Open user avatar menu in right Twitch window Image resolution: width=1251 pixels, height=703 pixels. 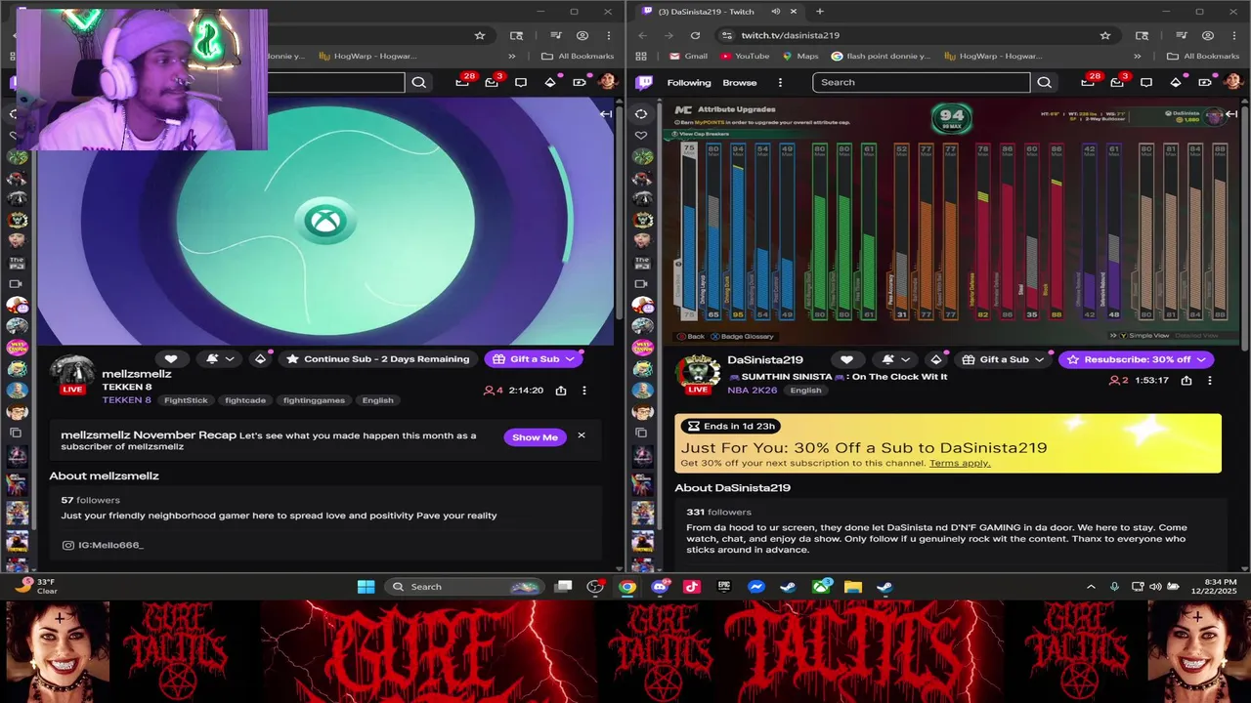1232,82
